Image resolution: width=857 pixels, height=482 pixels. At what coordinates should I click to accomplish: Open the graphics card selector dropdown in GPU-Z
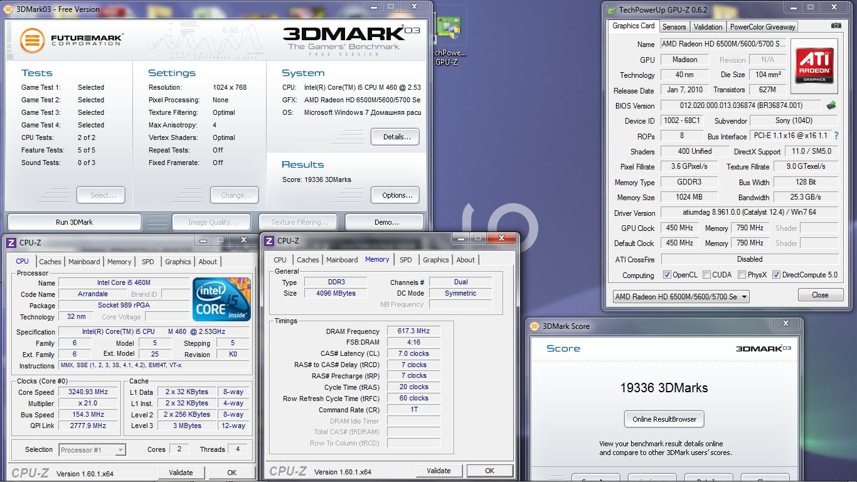(x=681, y=296)
